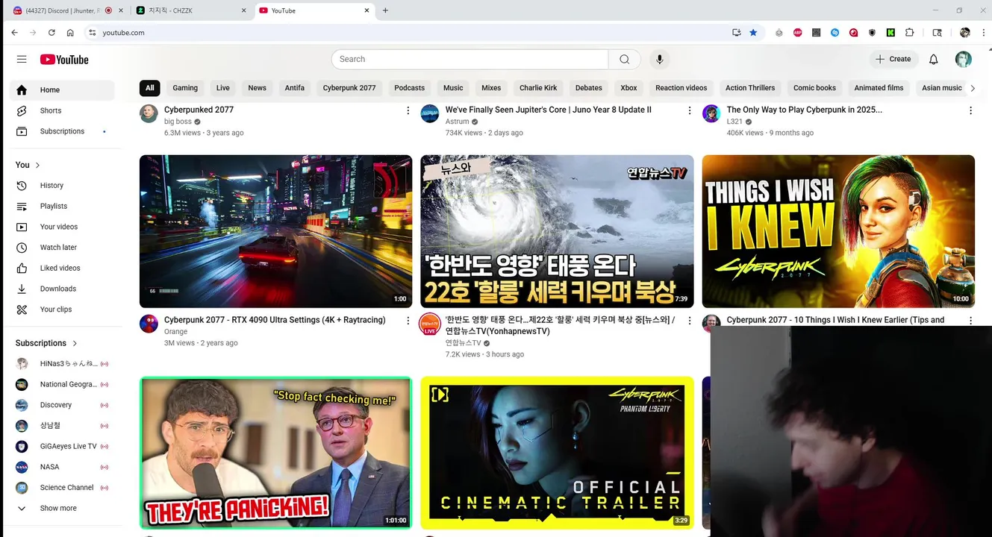Select the News filter chip
992x537 pixels.
(257, 88)
